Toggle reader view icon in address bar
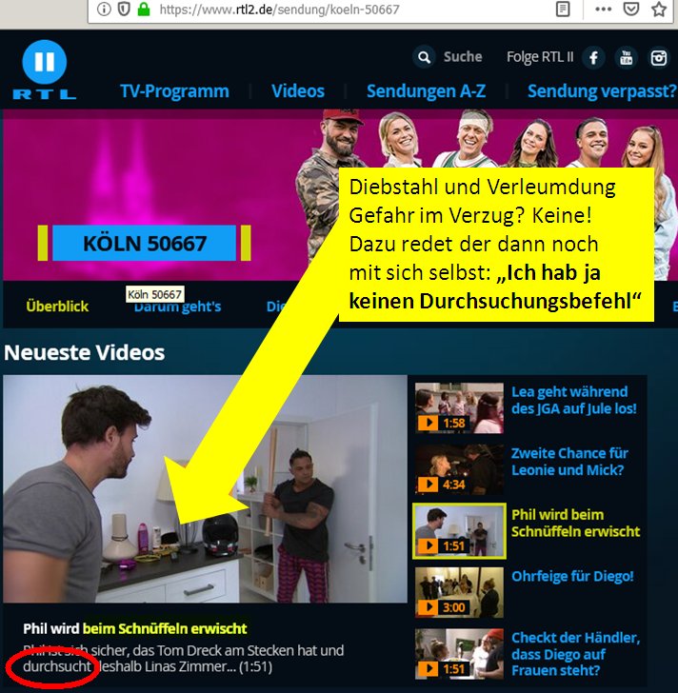The height and width of the screenshot is (693, 678). point(563,9)
